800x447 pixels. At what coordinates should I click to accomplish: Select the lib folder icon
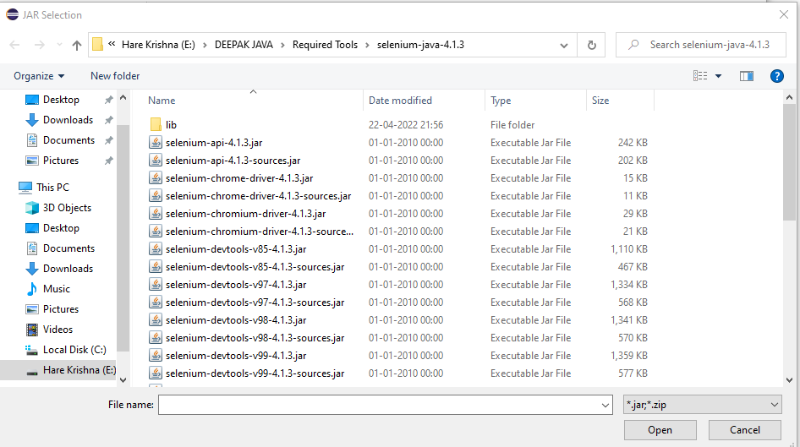156,124
